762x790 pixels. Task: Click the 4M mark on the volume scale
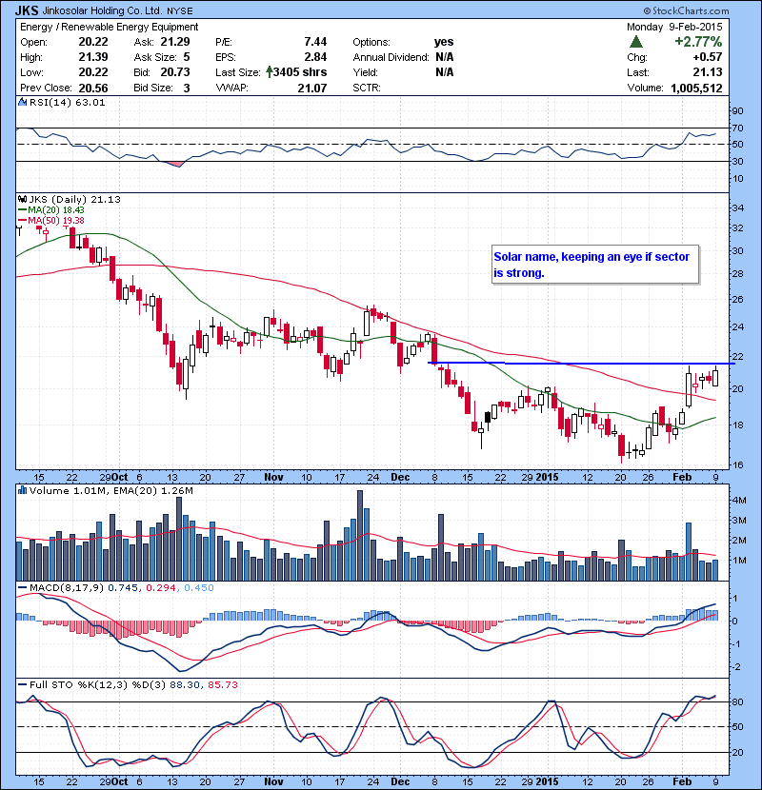click(x=739, y=501)
